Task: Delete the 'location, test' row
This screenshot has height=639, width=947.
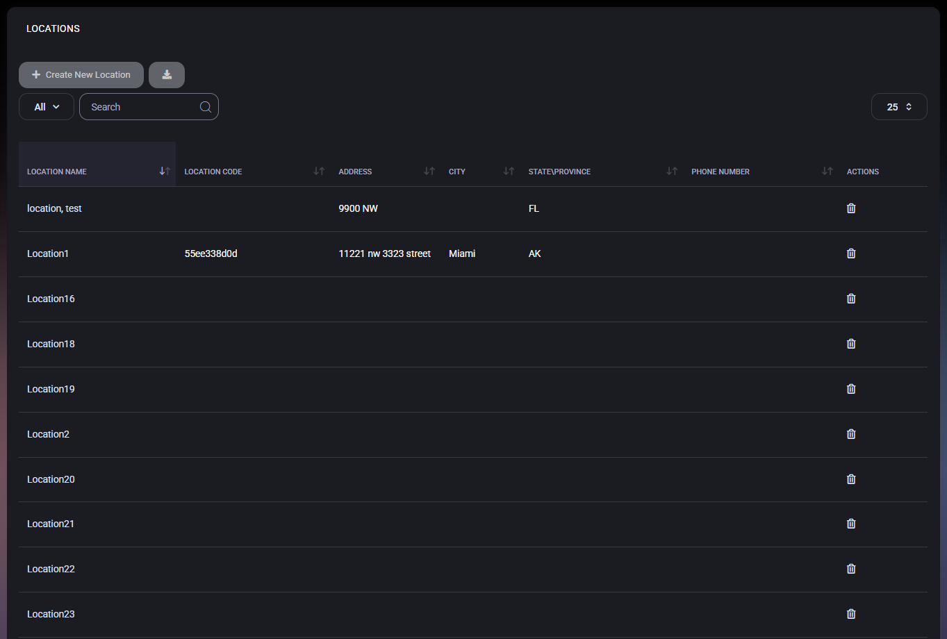Action: click(851, 208)
